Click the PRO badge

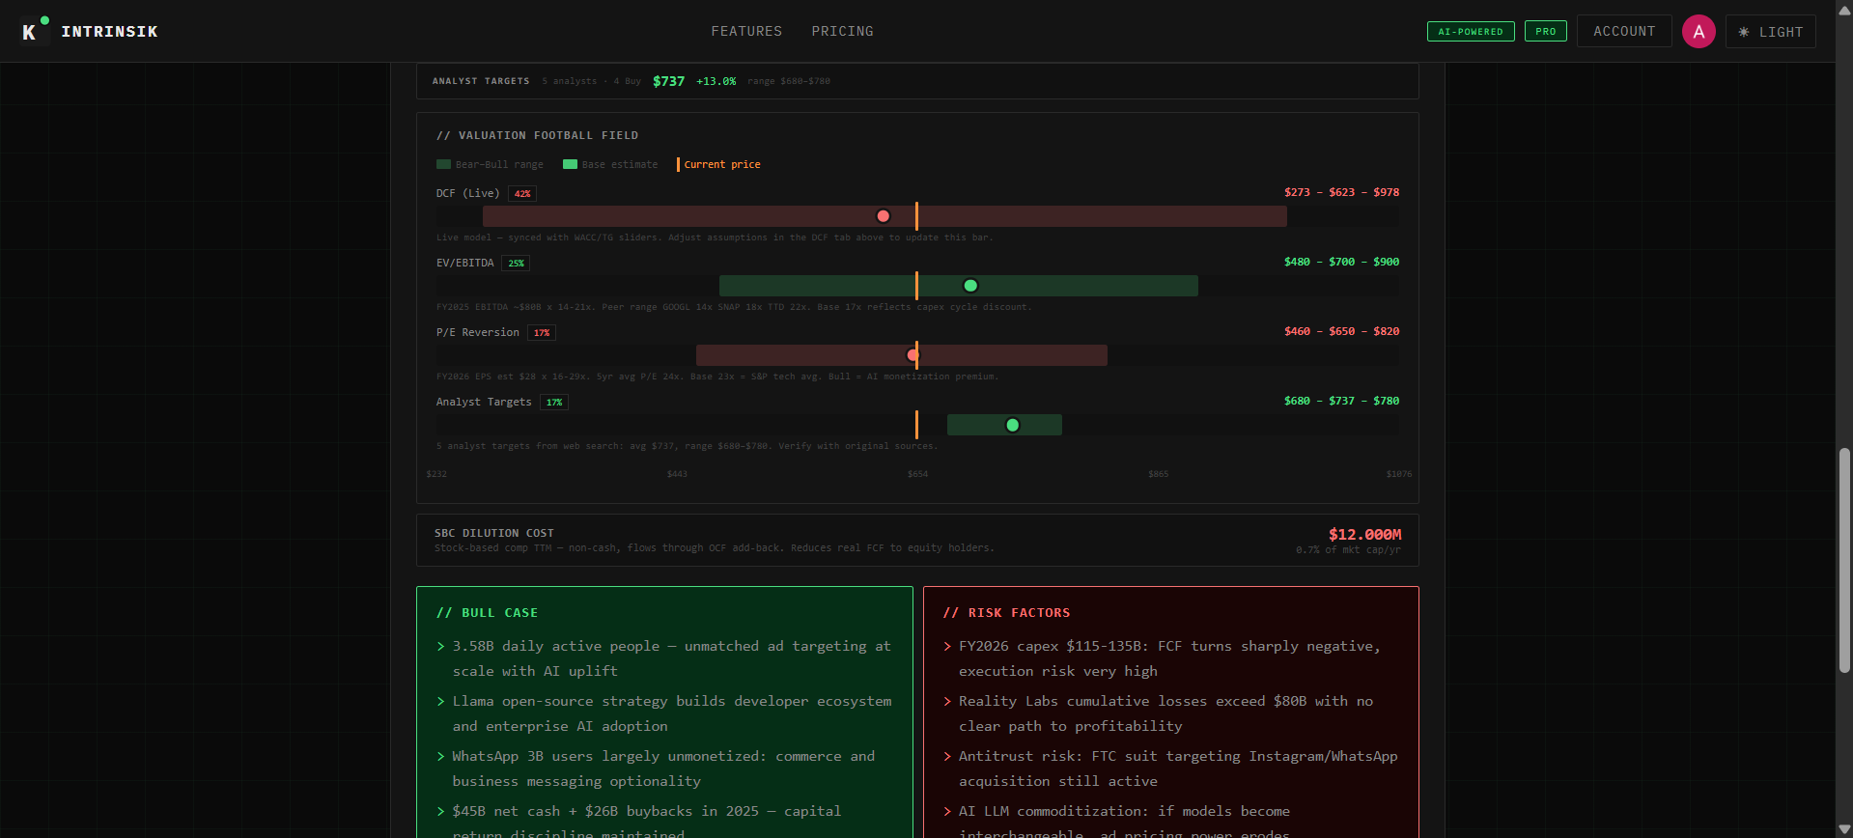coord(1546,32)
